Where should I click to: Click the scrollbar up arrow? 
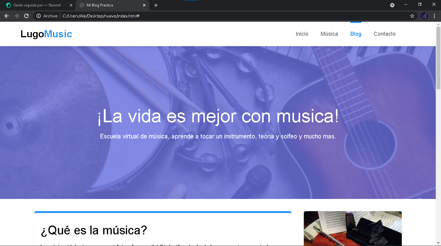coord(438,24)
